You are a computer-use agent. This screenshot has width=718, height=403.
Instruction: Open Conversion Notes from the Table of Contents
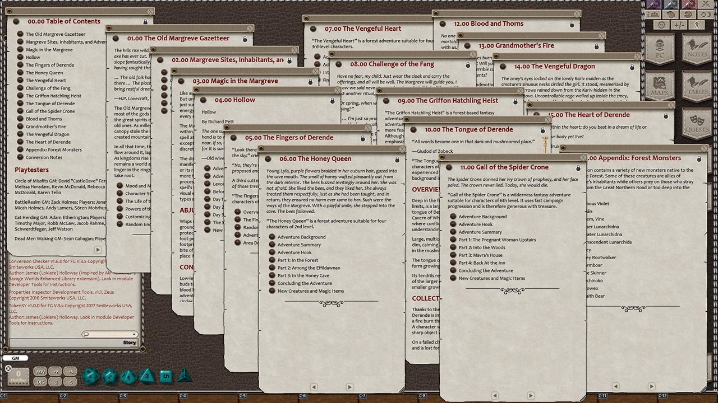tap(44, 157)
